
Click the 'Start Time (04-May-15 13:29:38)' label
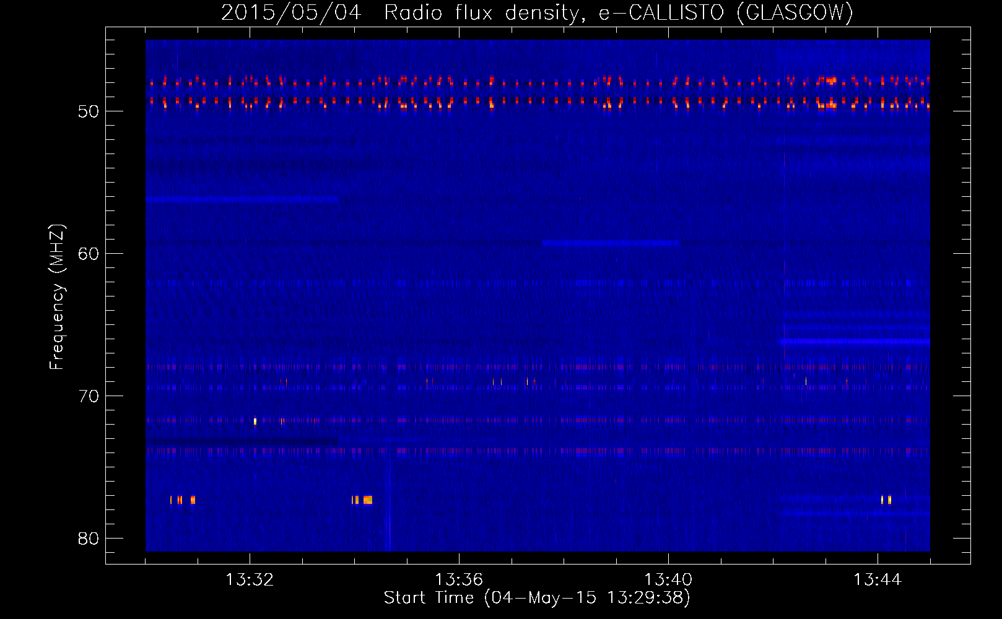click(x=537, y=598)
